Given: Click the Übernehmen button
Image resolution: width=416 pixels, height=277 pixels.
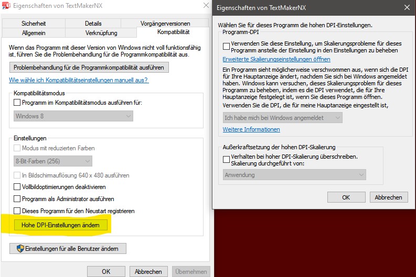Looking at the screenshot, I should coord(191,271).
